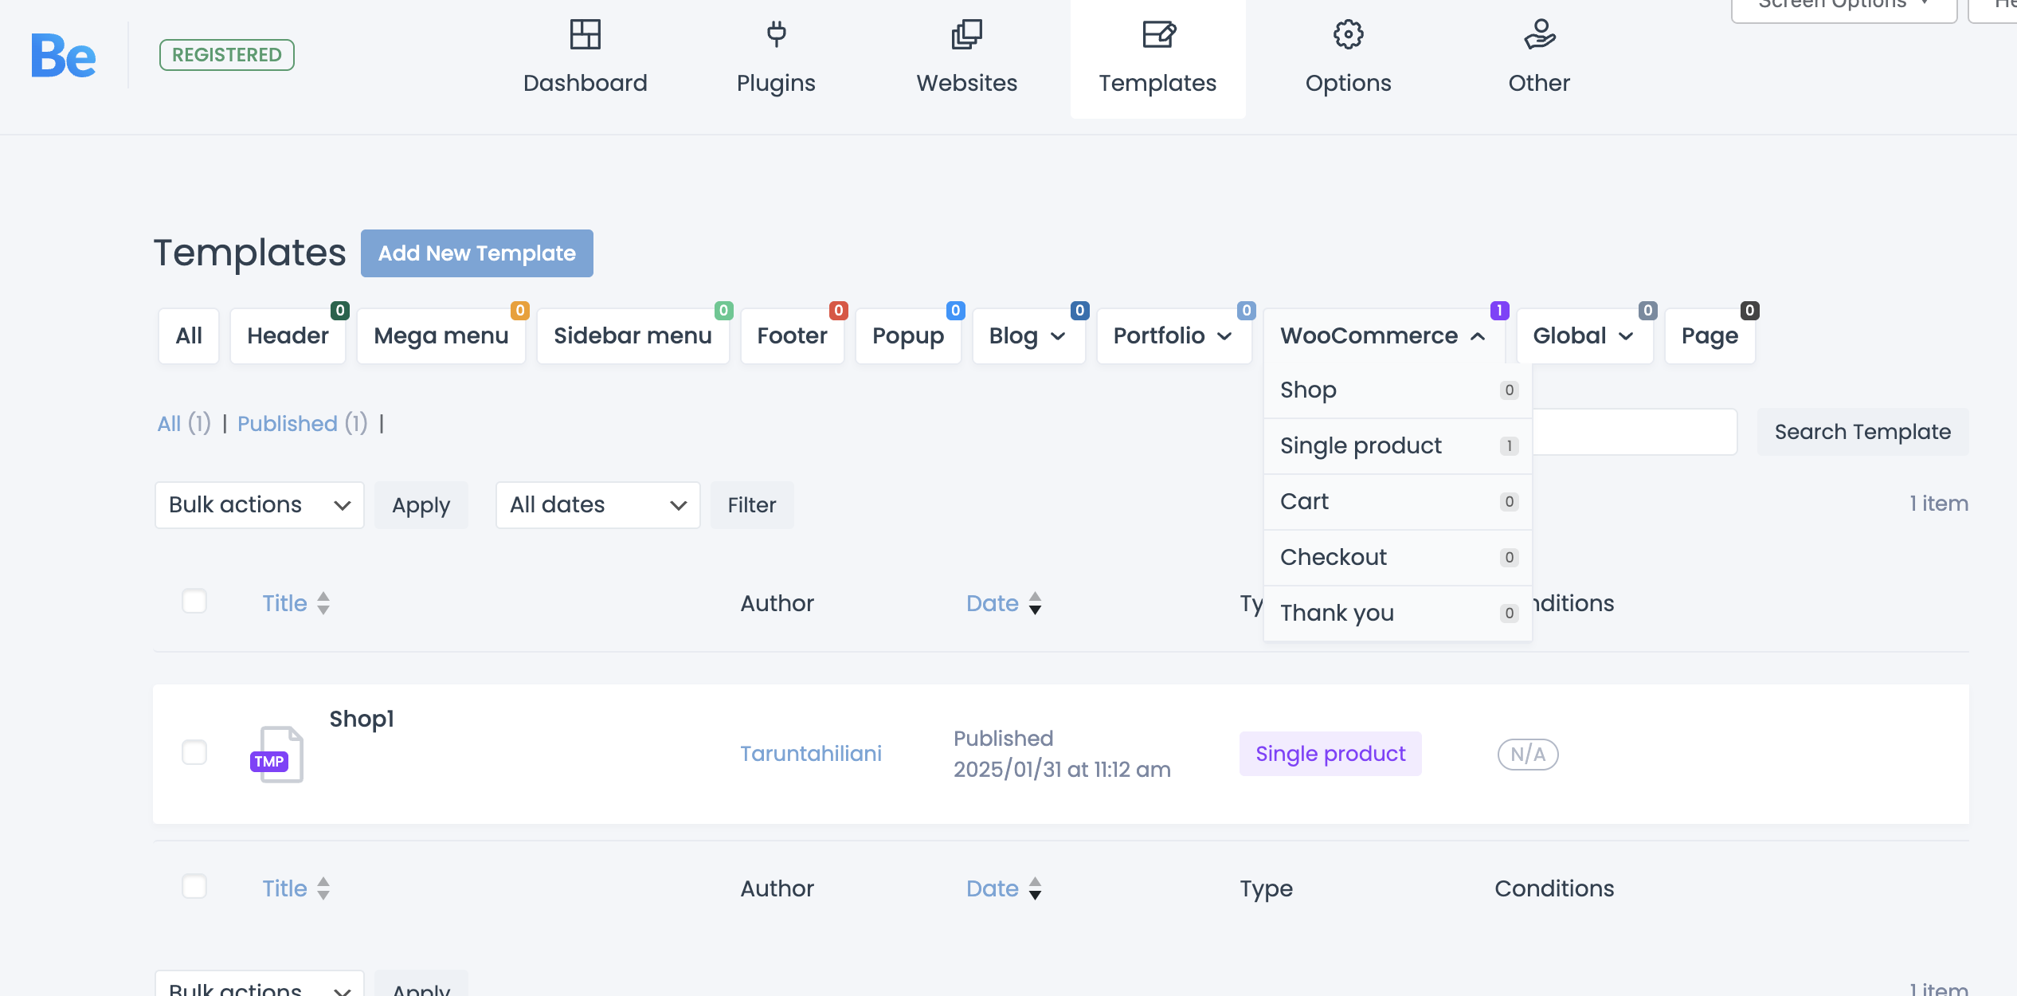This screenshot has height=996, width=2017.
Task: Open the Dashboard grid icon
Action: coord(585,35)
